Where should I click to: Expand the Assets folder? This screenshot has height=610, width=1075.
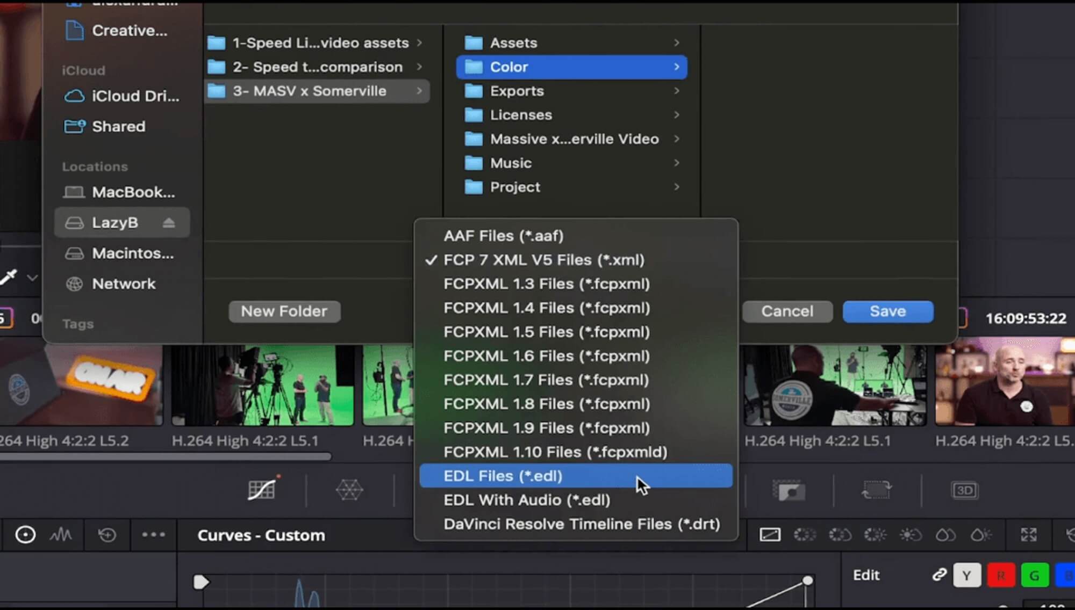click(x=676, y=43)
